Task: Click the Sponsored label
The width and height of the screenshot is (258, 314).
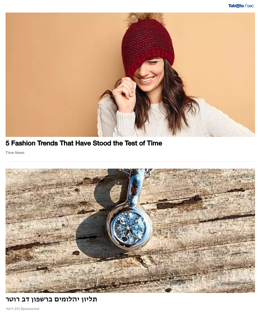Action: (x=30, y=308)
